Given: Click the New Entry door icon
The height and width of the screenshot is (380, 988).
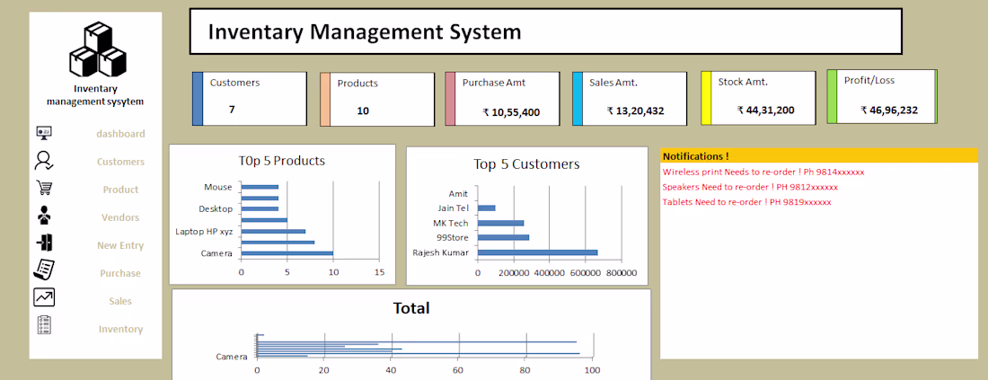Looking at the screenshot, I should pyautogui.click(x=45, y=243).
